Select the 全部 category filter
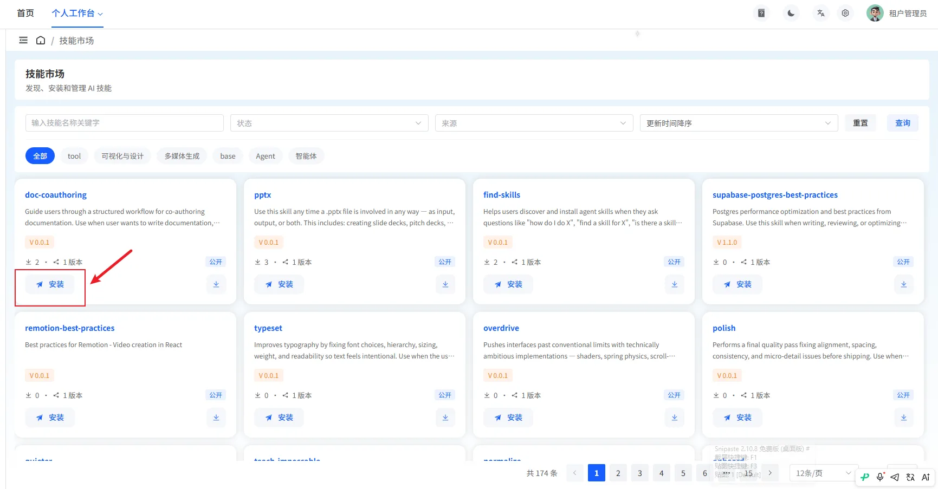The width and height of the screenshot is (938, 489). click(40, 156)
